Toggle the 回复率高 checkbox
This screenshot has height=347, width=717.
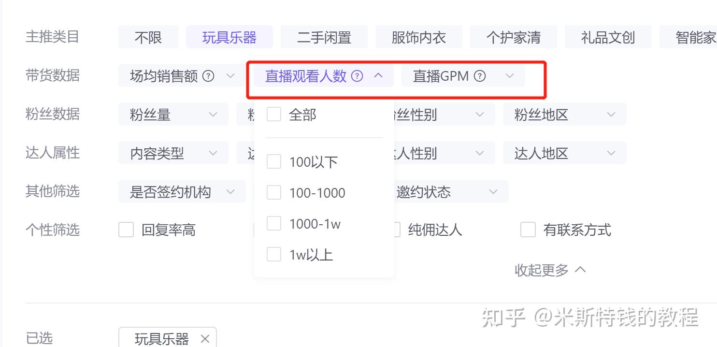126,230
